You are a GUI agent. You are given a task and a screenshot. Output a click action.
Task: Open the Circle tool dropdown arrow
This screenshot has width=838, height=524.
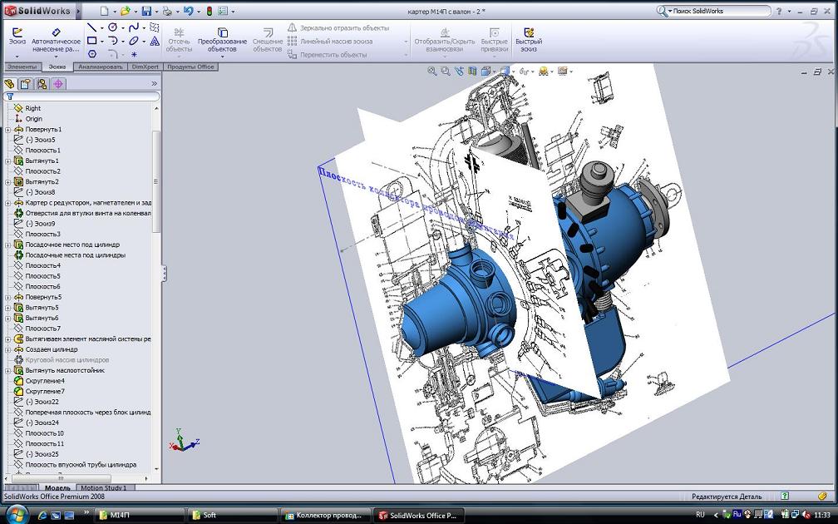point(122,27)
